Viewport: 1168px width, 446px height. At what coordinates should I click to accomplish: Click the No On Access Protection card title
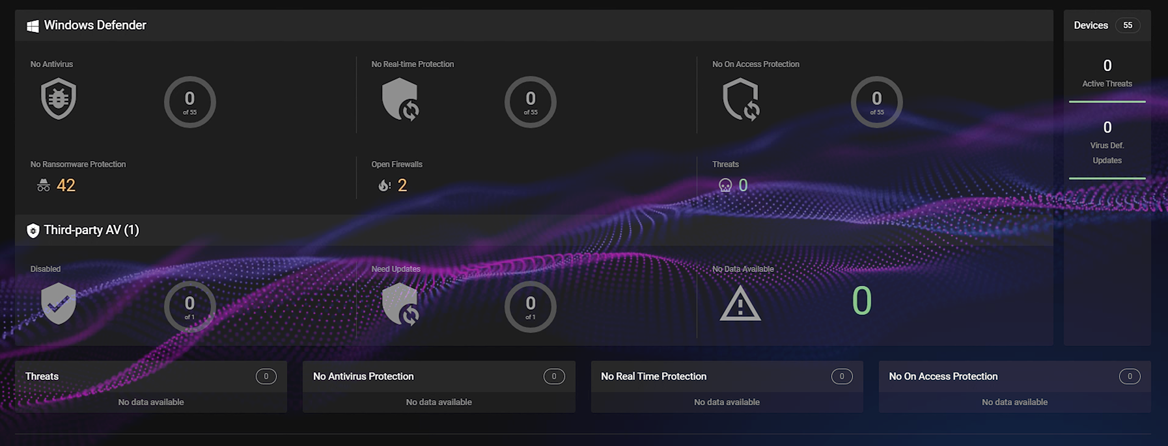pos(943,376)
